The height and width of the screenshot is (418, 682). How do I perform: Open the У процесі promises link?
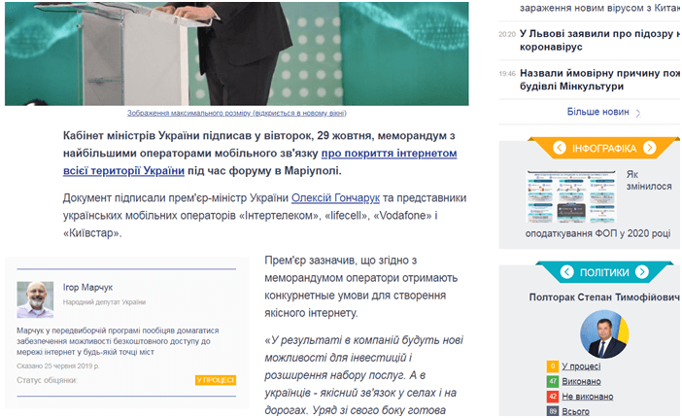pyautogui.click(x=581, y=366)
